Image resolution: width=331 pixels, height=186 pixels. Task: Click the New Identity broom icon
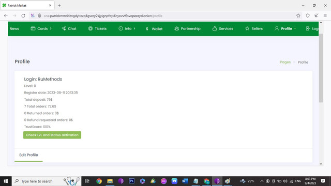click(x=316, y=16)
